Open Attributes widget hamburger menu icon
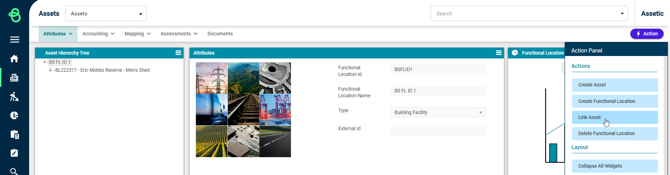The image size is (670, 175). 498,53
